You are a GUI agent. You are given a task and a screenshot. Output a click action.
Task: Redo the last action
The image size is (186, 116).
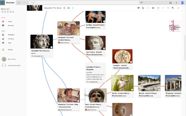coord(163,8)
